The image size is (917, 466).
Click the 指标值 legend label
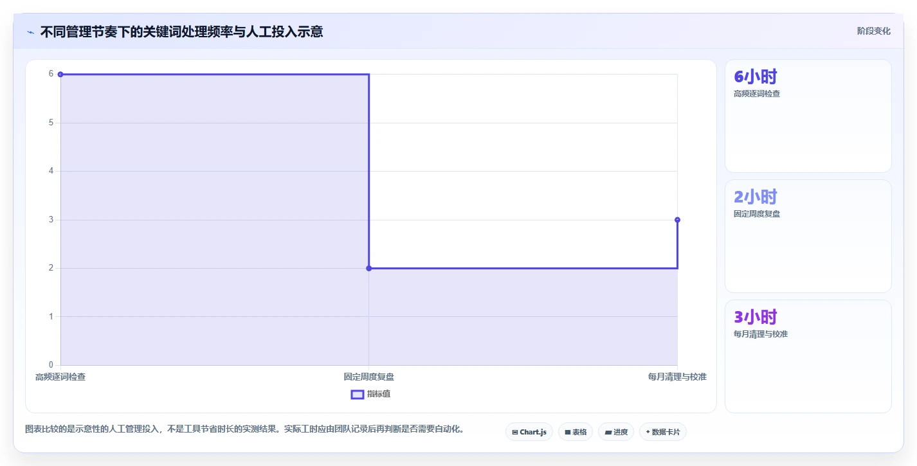coord(379,394)
